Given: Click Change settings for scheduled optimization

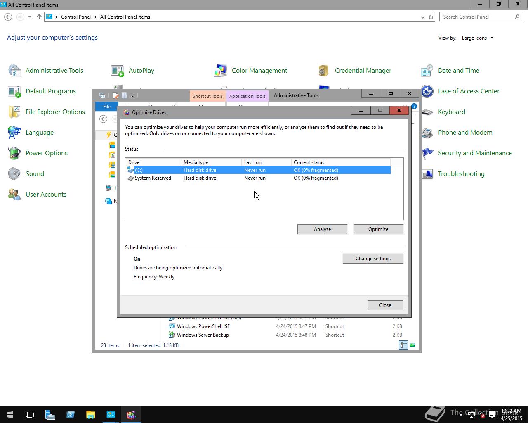Looking at the screenshot, I should [x=373, y=259].
